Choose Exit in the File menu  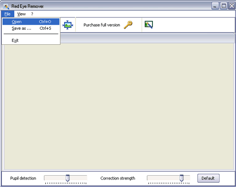point(31,41)
